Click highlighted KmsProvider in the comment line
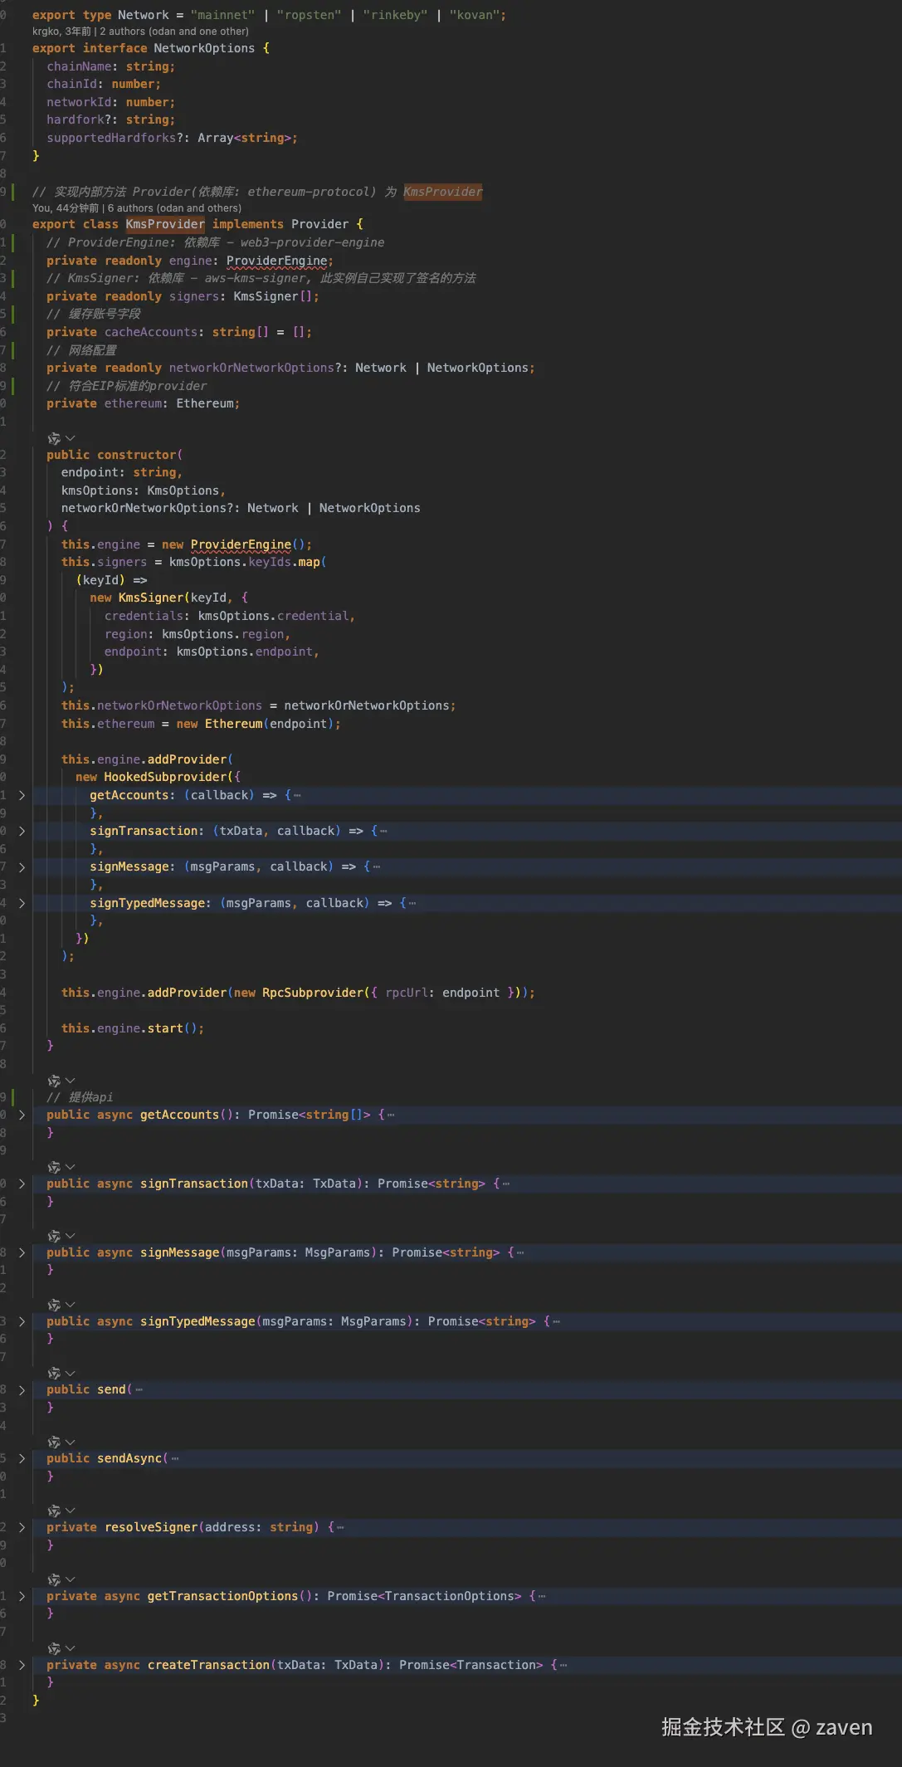Image resolution: width=902 pixels, height=1767 pixels. point(443,192)
